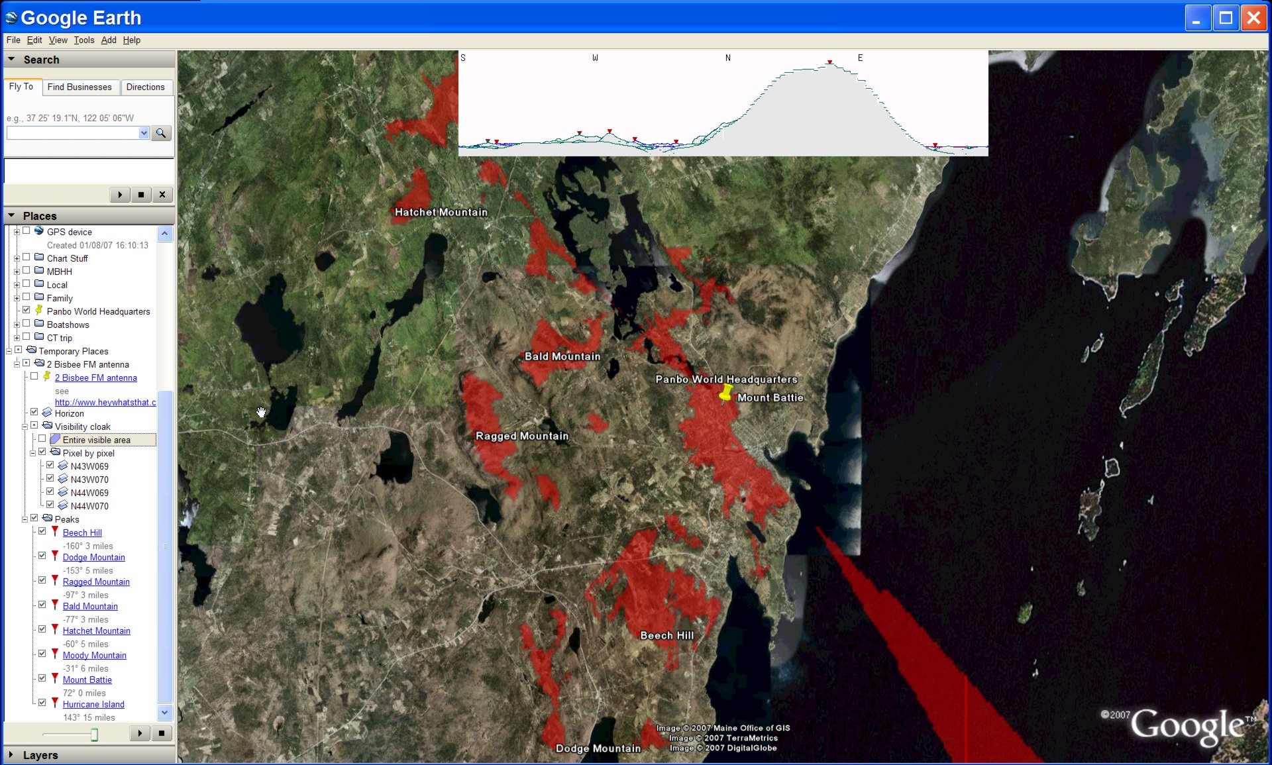Click the search magnifying glass button
The image size is (1272, 765).
point(161,133)
